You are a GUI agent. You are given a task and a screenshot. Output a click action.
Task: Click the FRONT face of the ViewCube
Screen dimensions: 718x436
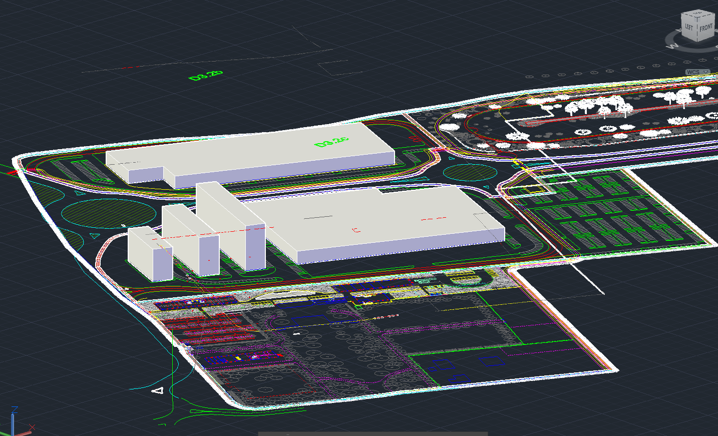pos(706,28)
